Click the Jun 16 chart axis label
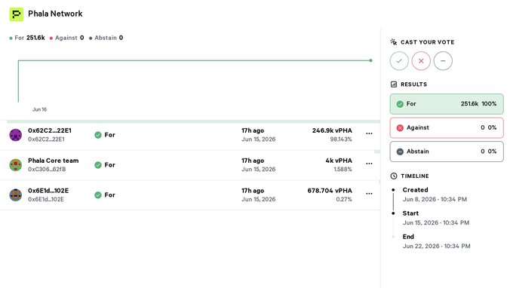This screenshot has height=288, width=513. (x=39, y=109)
